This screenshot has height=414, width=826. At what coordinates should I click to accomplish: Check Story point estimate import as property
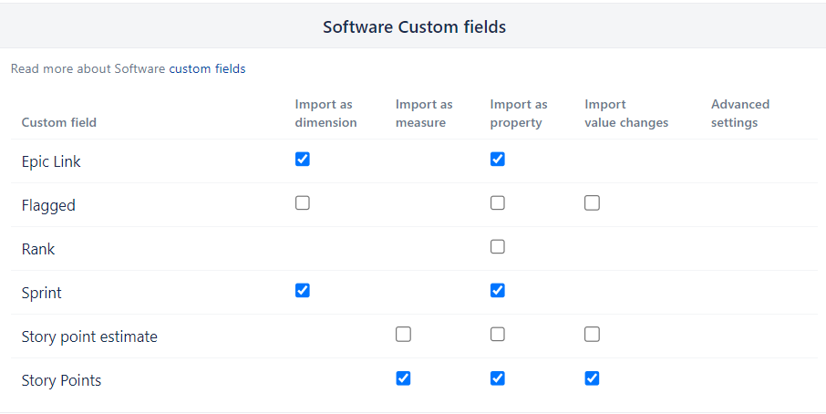(x=498, y=335)
